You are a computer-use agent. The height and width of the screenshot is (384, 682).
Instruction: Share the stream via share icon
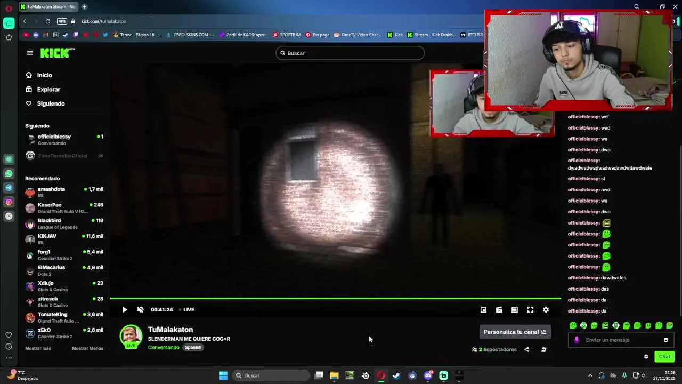(x=526, y=350)
